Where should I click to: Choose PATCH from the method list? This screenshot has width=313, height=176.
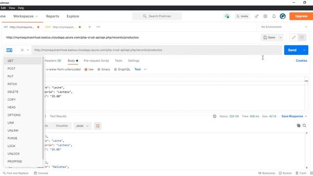22,84
